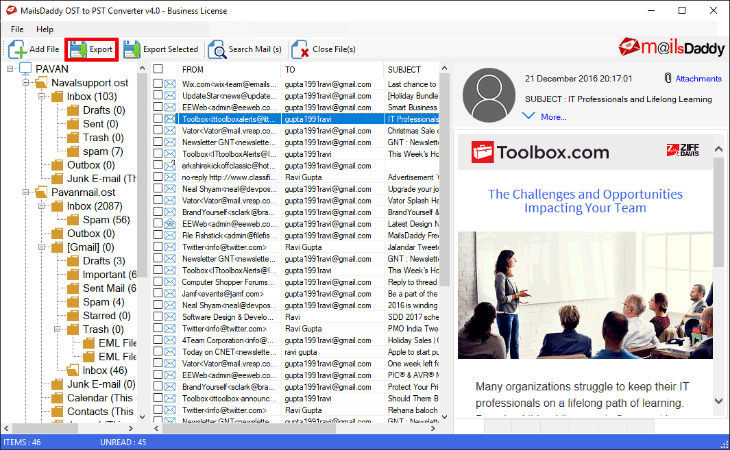The image size is (730, 450).
Task: Click the paperclip Attachments icon
Action: (668, 78)
